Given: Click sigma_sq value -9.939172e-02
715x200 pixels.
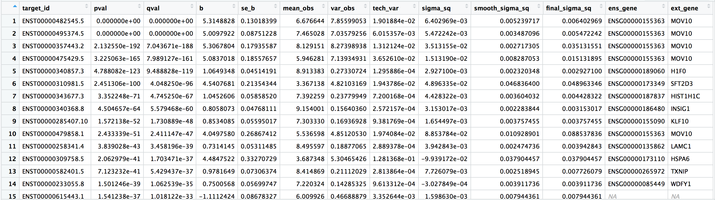Looking at the screenshot, I should tap(444, 159).
